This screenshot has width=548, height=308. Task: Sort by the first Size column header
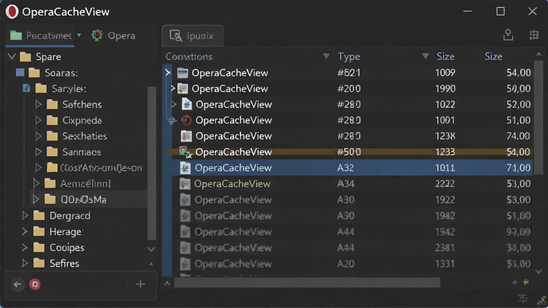445,56
